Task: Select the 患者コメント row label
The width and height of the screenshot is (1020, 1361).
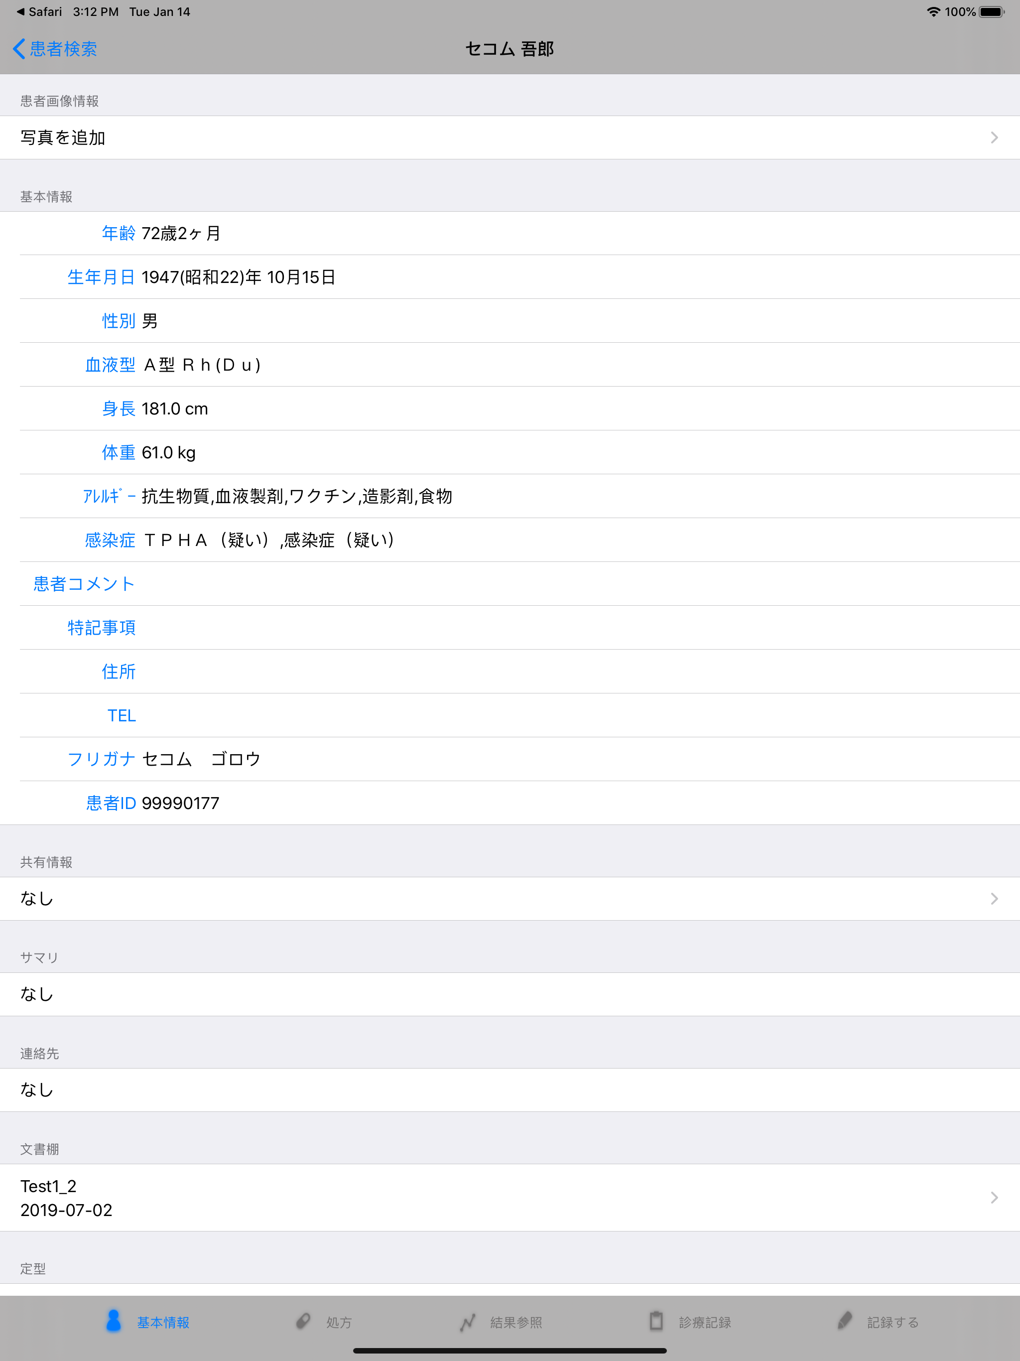Action: [84, 584]
